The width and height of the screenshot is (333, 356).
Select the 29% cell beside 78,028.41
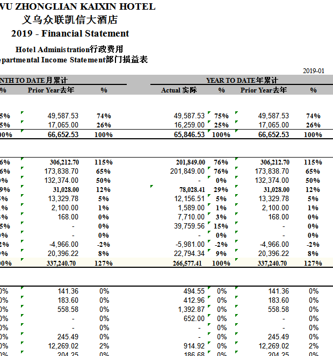[221, 190]
